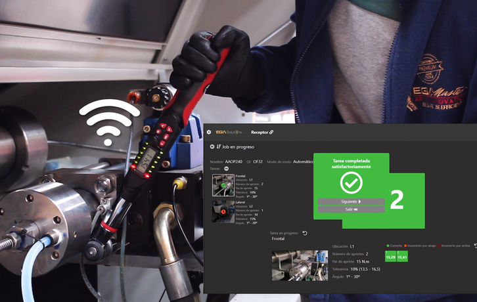Screen dimensions: 477x302
Task: Click the in-progress Frontal task image
Action: [x=300, y=265]
